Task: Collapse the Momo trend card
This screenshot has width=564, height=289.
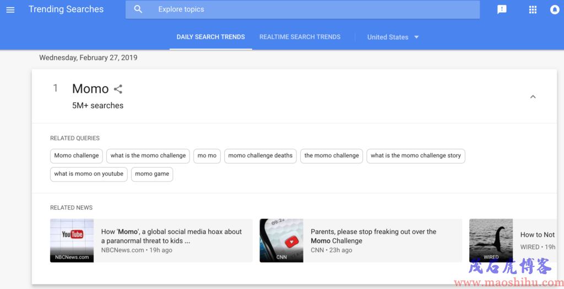Action: pyautogui.click(x=533, y=97)
